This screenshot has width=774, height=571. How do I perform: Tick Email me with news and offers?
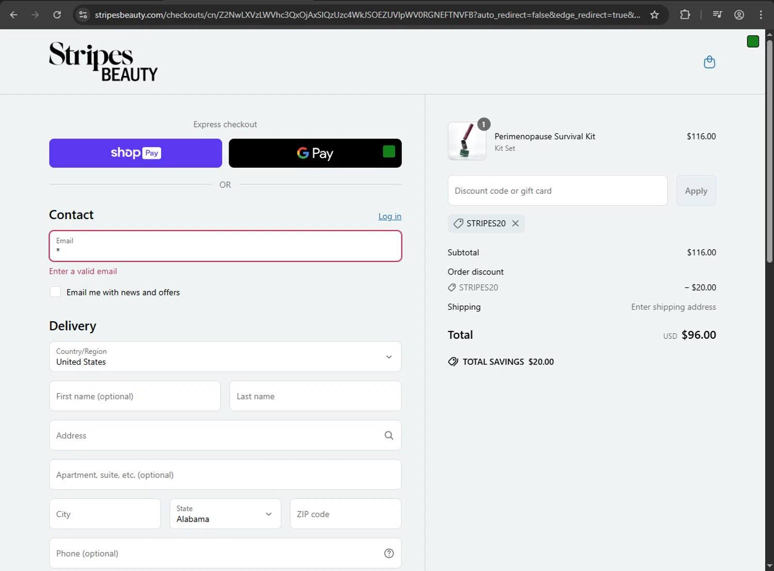tap(55, 292)
